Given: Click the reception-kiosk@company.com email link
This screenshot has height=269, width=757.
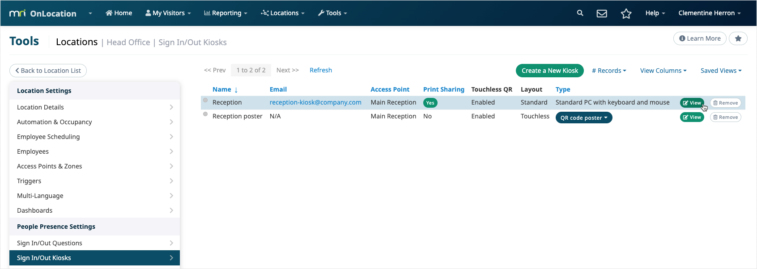Looking at the screenshot, I should tap(315, 102).
